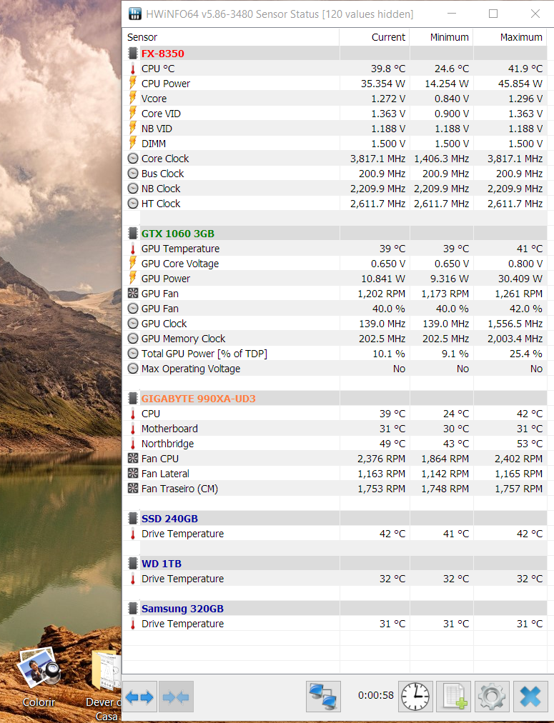This screenshot has height=723, width=554.
Task: Select the GPU Power sensor row
Action: tap(335, 279)
